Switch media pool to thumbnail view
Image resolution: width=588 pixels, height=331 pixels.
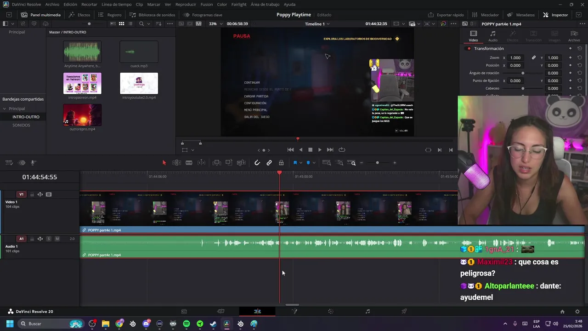[x=121, y=24]
